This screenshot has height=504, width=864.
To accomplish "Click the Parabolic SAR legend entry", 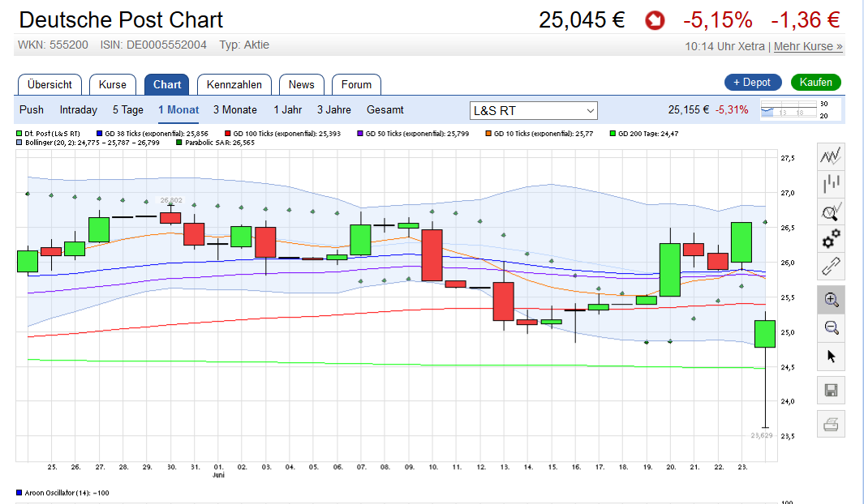I will 216,143.
